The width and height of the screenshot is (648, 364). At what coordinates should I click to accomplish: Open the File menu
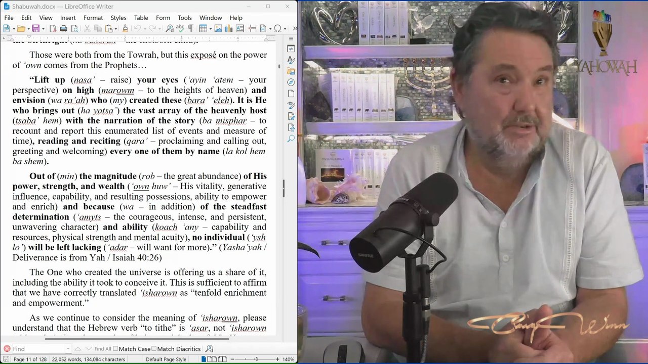click(x=9, y=18)
